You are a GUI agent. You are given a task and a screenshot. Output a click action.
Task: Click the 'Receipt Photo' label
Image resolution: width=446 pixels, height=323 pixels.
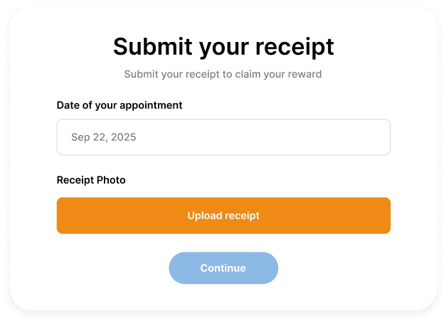coord(91,180)
